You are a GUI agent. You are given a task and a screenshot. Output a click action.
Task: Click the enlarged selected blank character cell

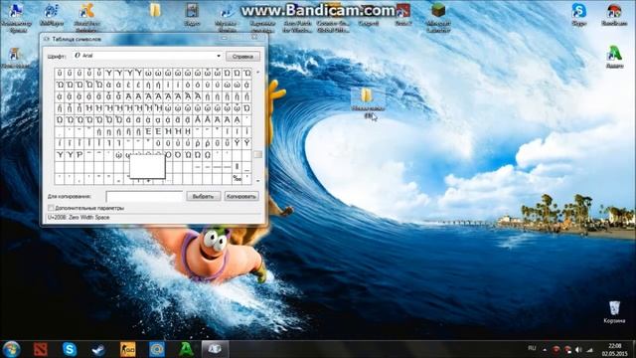(147, 166)
